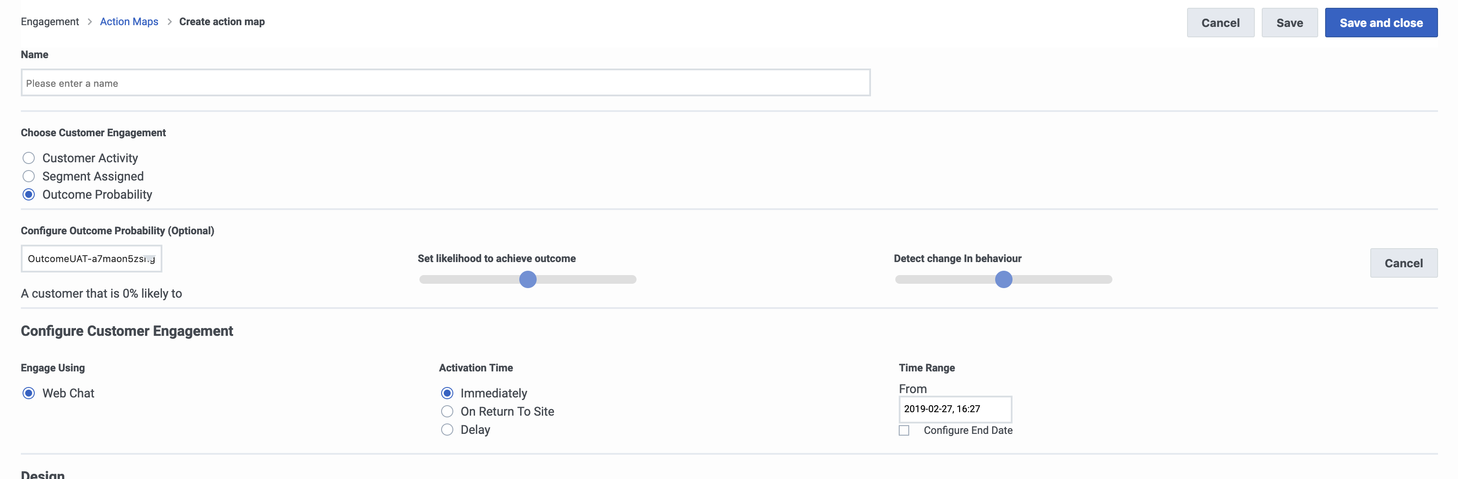Click the Configure Outcome Probability (Optional) label
This screenshot has width=1458, height=479.
[117, 231]
